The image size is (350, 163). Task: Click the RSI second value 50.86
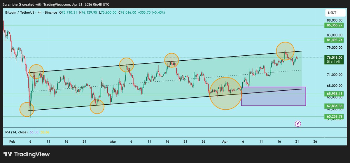tap(45, 132)
